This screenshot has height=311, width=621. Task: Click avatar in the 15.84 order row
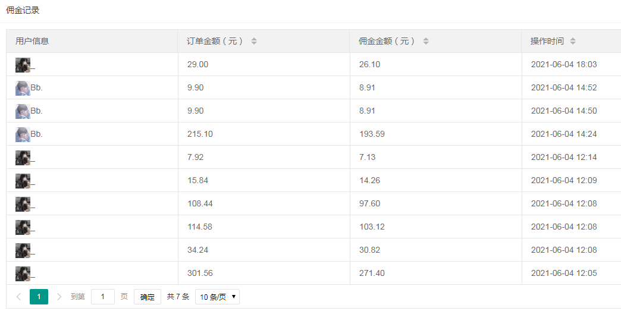[23, 181]
